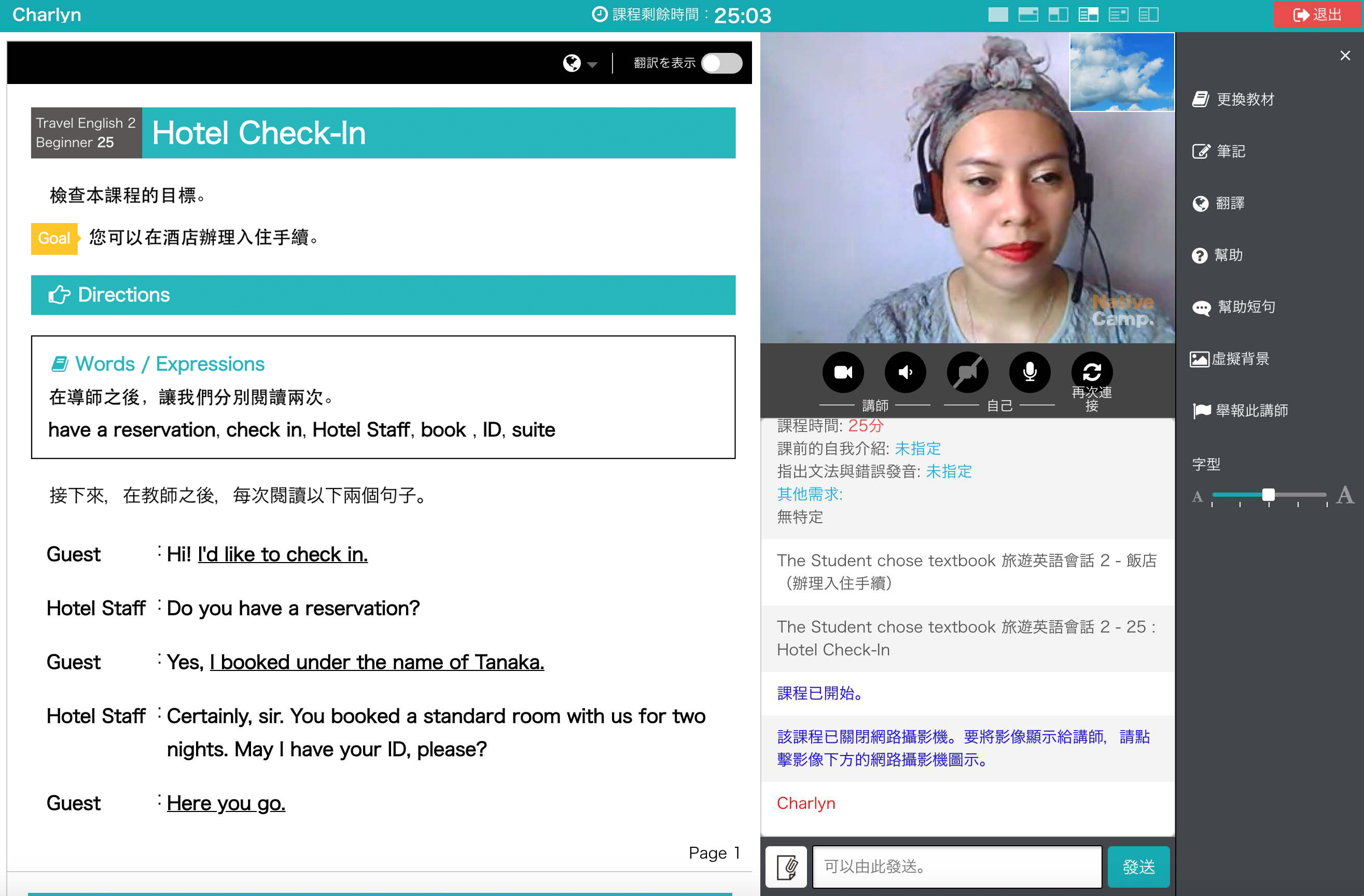Click the Hotel Check-In lesson title
The image size is (1364, 896).
[x=258, y=133]
